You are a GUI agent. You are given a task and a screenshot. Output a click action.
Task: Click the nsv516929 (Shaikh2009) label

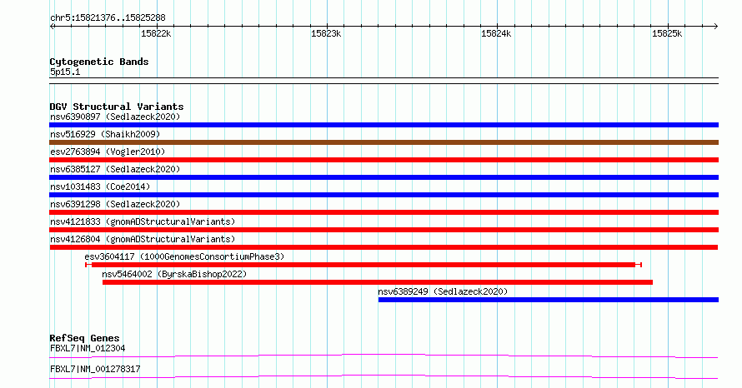[105, 134]
